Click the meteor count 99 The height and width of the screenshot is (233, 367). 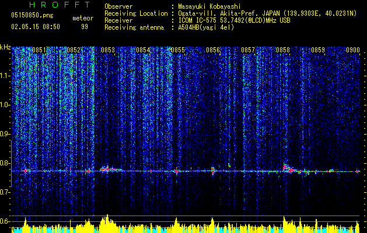pos(85,27)
